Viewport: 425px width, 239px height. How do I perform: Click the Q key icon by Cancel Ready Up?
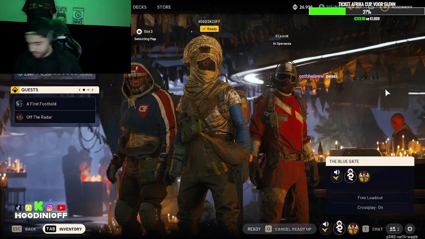tap(268, 229)
